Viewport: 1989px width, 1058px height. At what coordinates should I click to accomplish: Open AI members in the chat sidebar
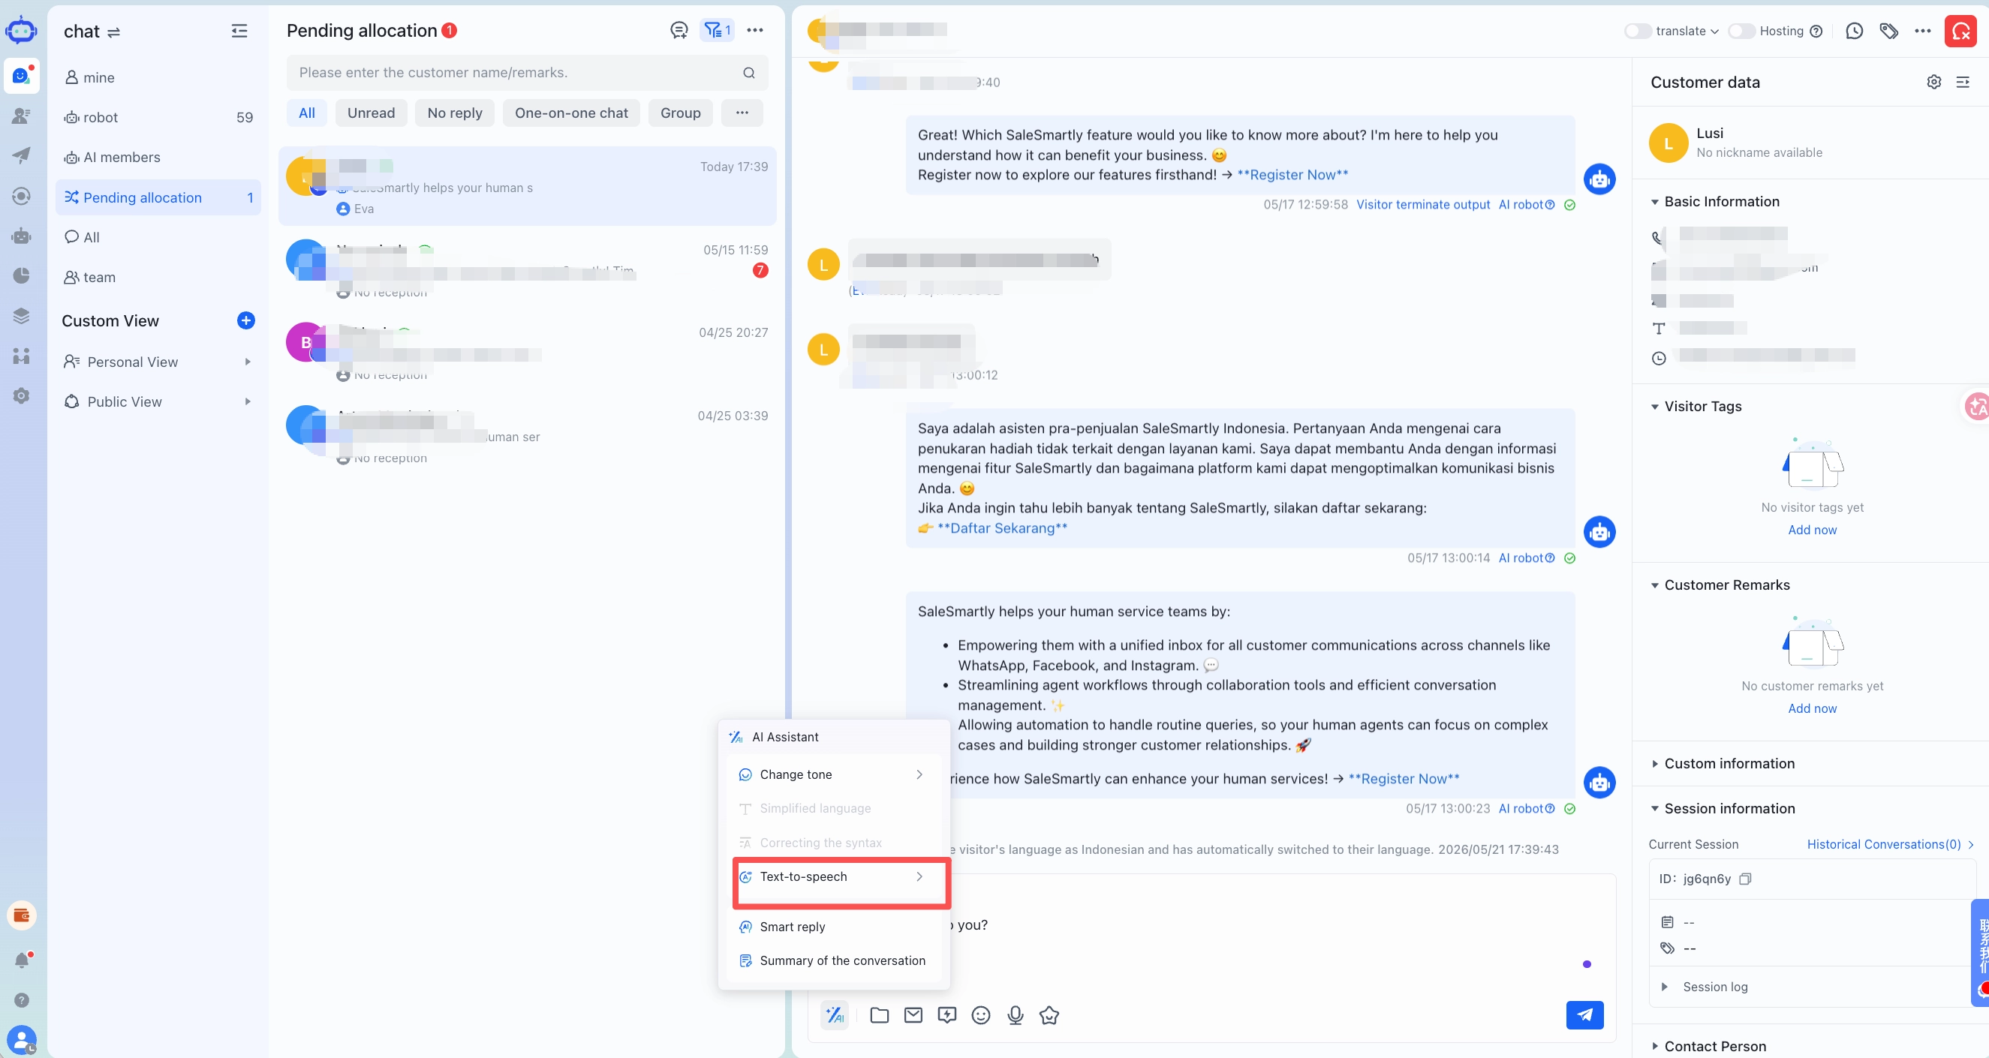[158, 158]
